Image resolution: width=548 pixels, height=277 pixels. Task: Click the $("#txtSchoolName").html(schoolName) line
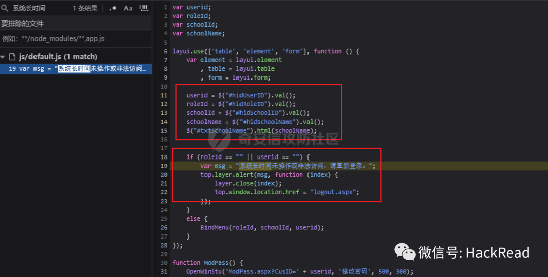(x=252, y=131)
